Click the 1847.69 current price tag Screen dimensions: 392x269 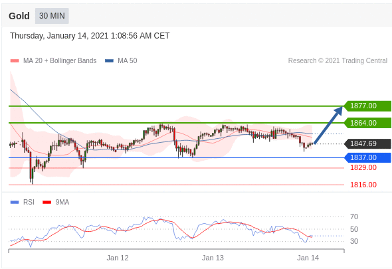click(x=367, y=143)
